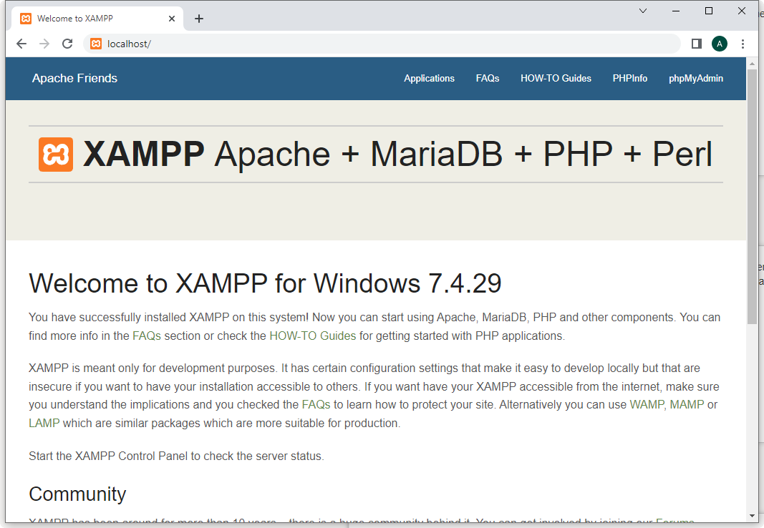
Task: Click the scrollbar down arrow
Action: [x=752, y=516]
